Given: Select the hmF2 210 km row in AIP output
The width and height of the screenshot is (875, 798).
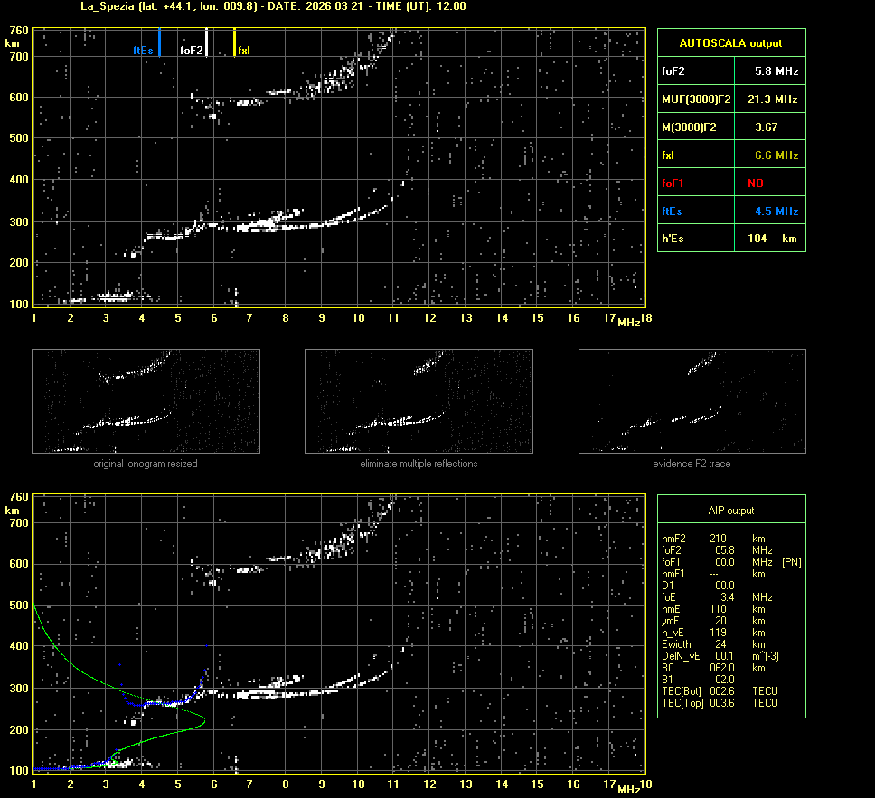Looking at the screenshot, I should [719, 538].
